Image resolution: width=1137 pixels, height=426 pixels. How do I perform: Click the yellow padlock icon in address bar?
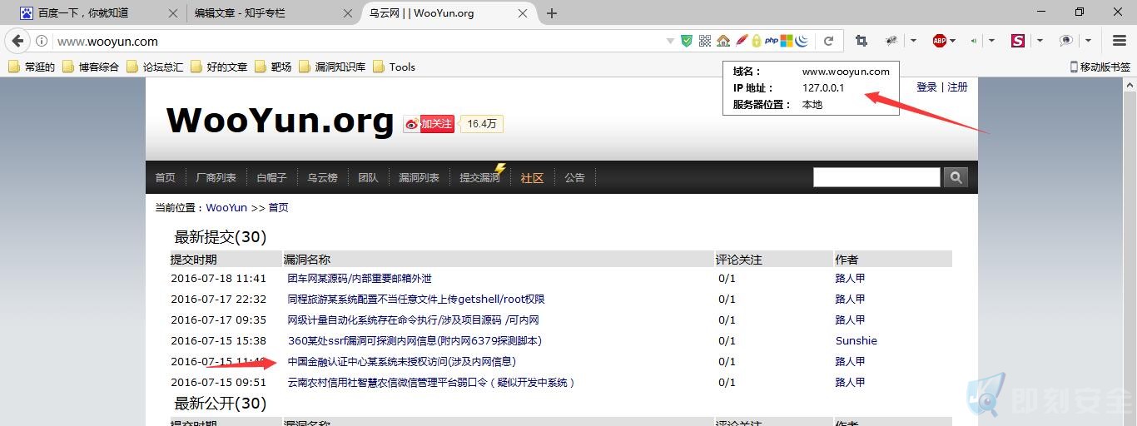756,41
